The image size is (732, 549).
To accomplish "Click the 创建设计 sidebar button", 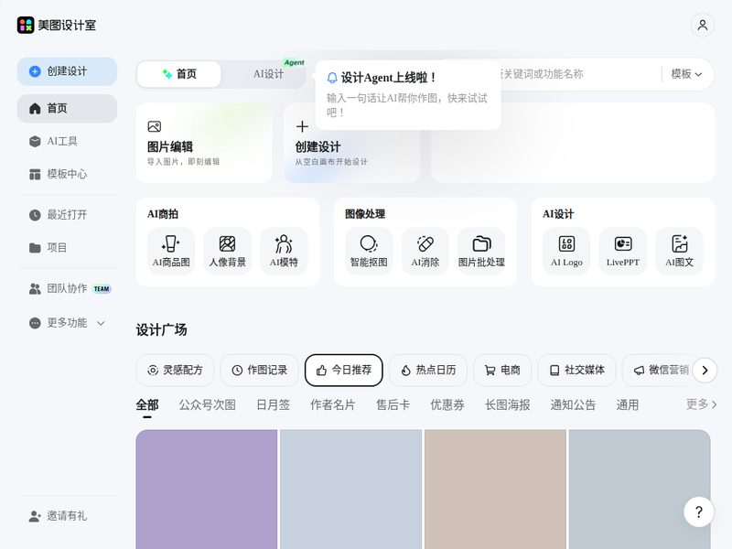I will coord(67,71).
